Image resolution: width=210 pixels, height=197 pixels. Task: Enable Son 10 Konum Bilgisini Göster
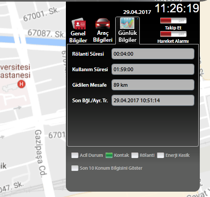click(x=74, y=168)
